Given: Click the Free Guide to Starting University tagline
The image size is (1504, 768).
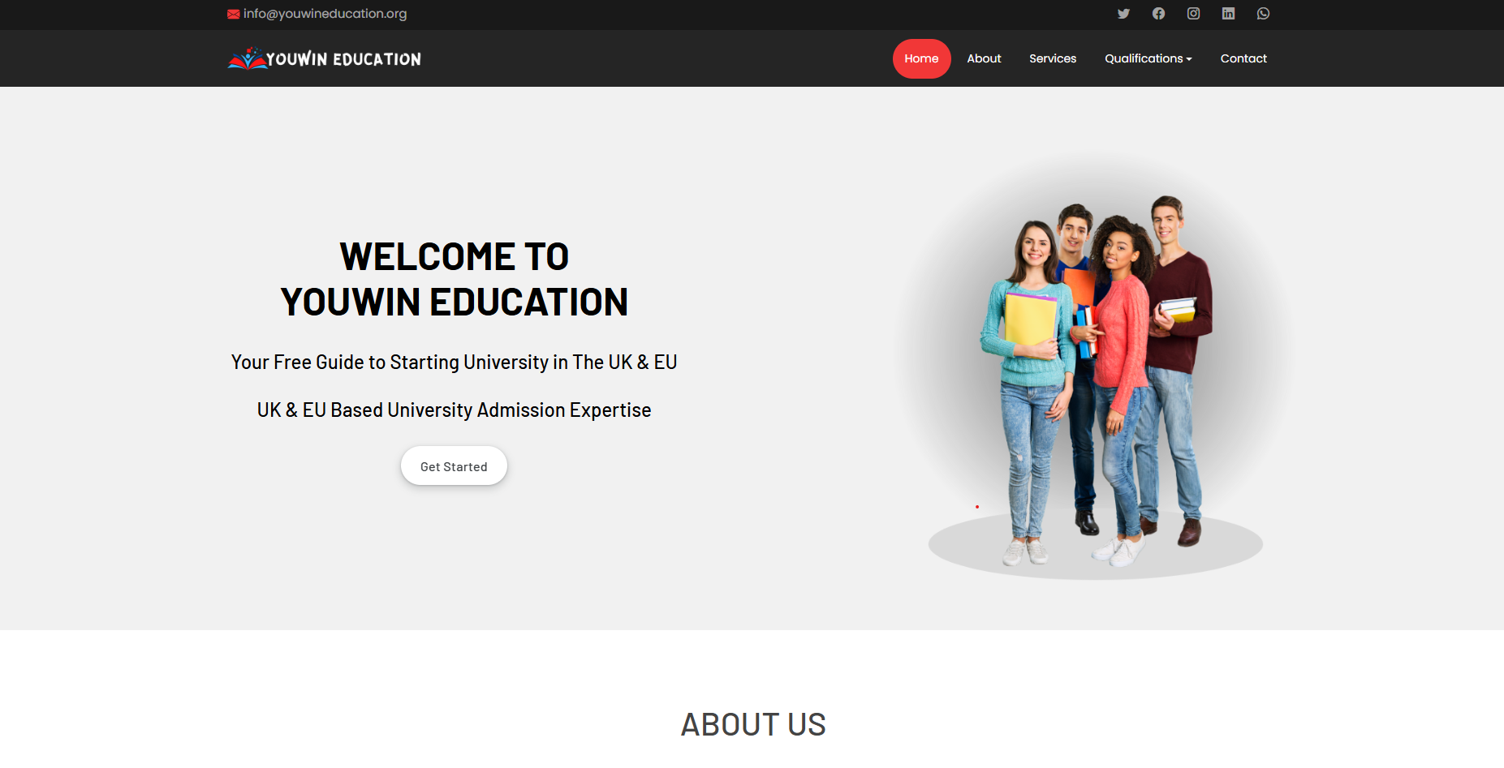Looking at the screenshot, I should click(x=454, y=363).
